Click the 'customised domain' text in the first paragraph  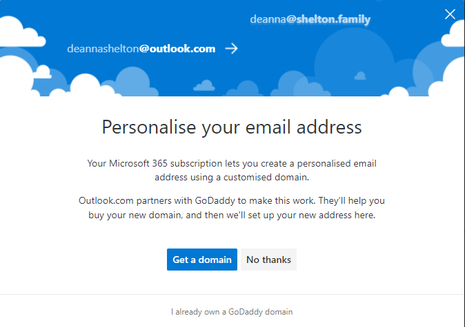(266, 177)
